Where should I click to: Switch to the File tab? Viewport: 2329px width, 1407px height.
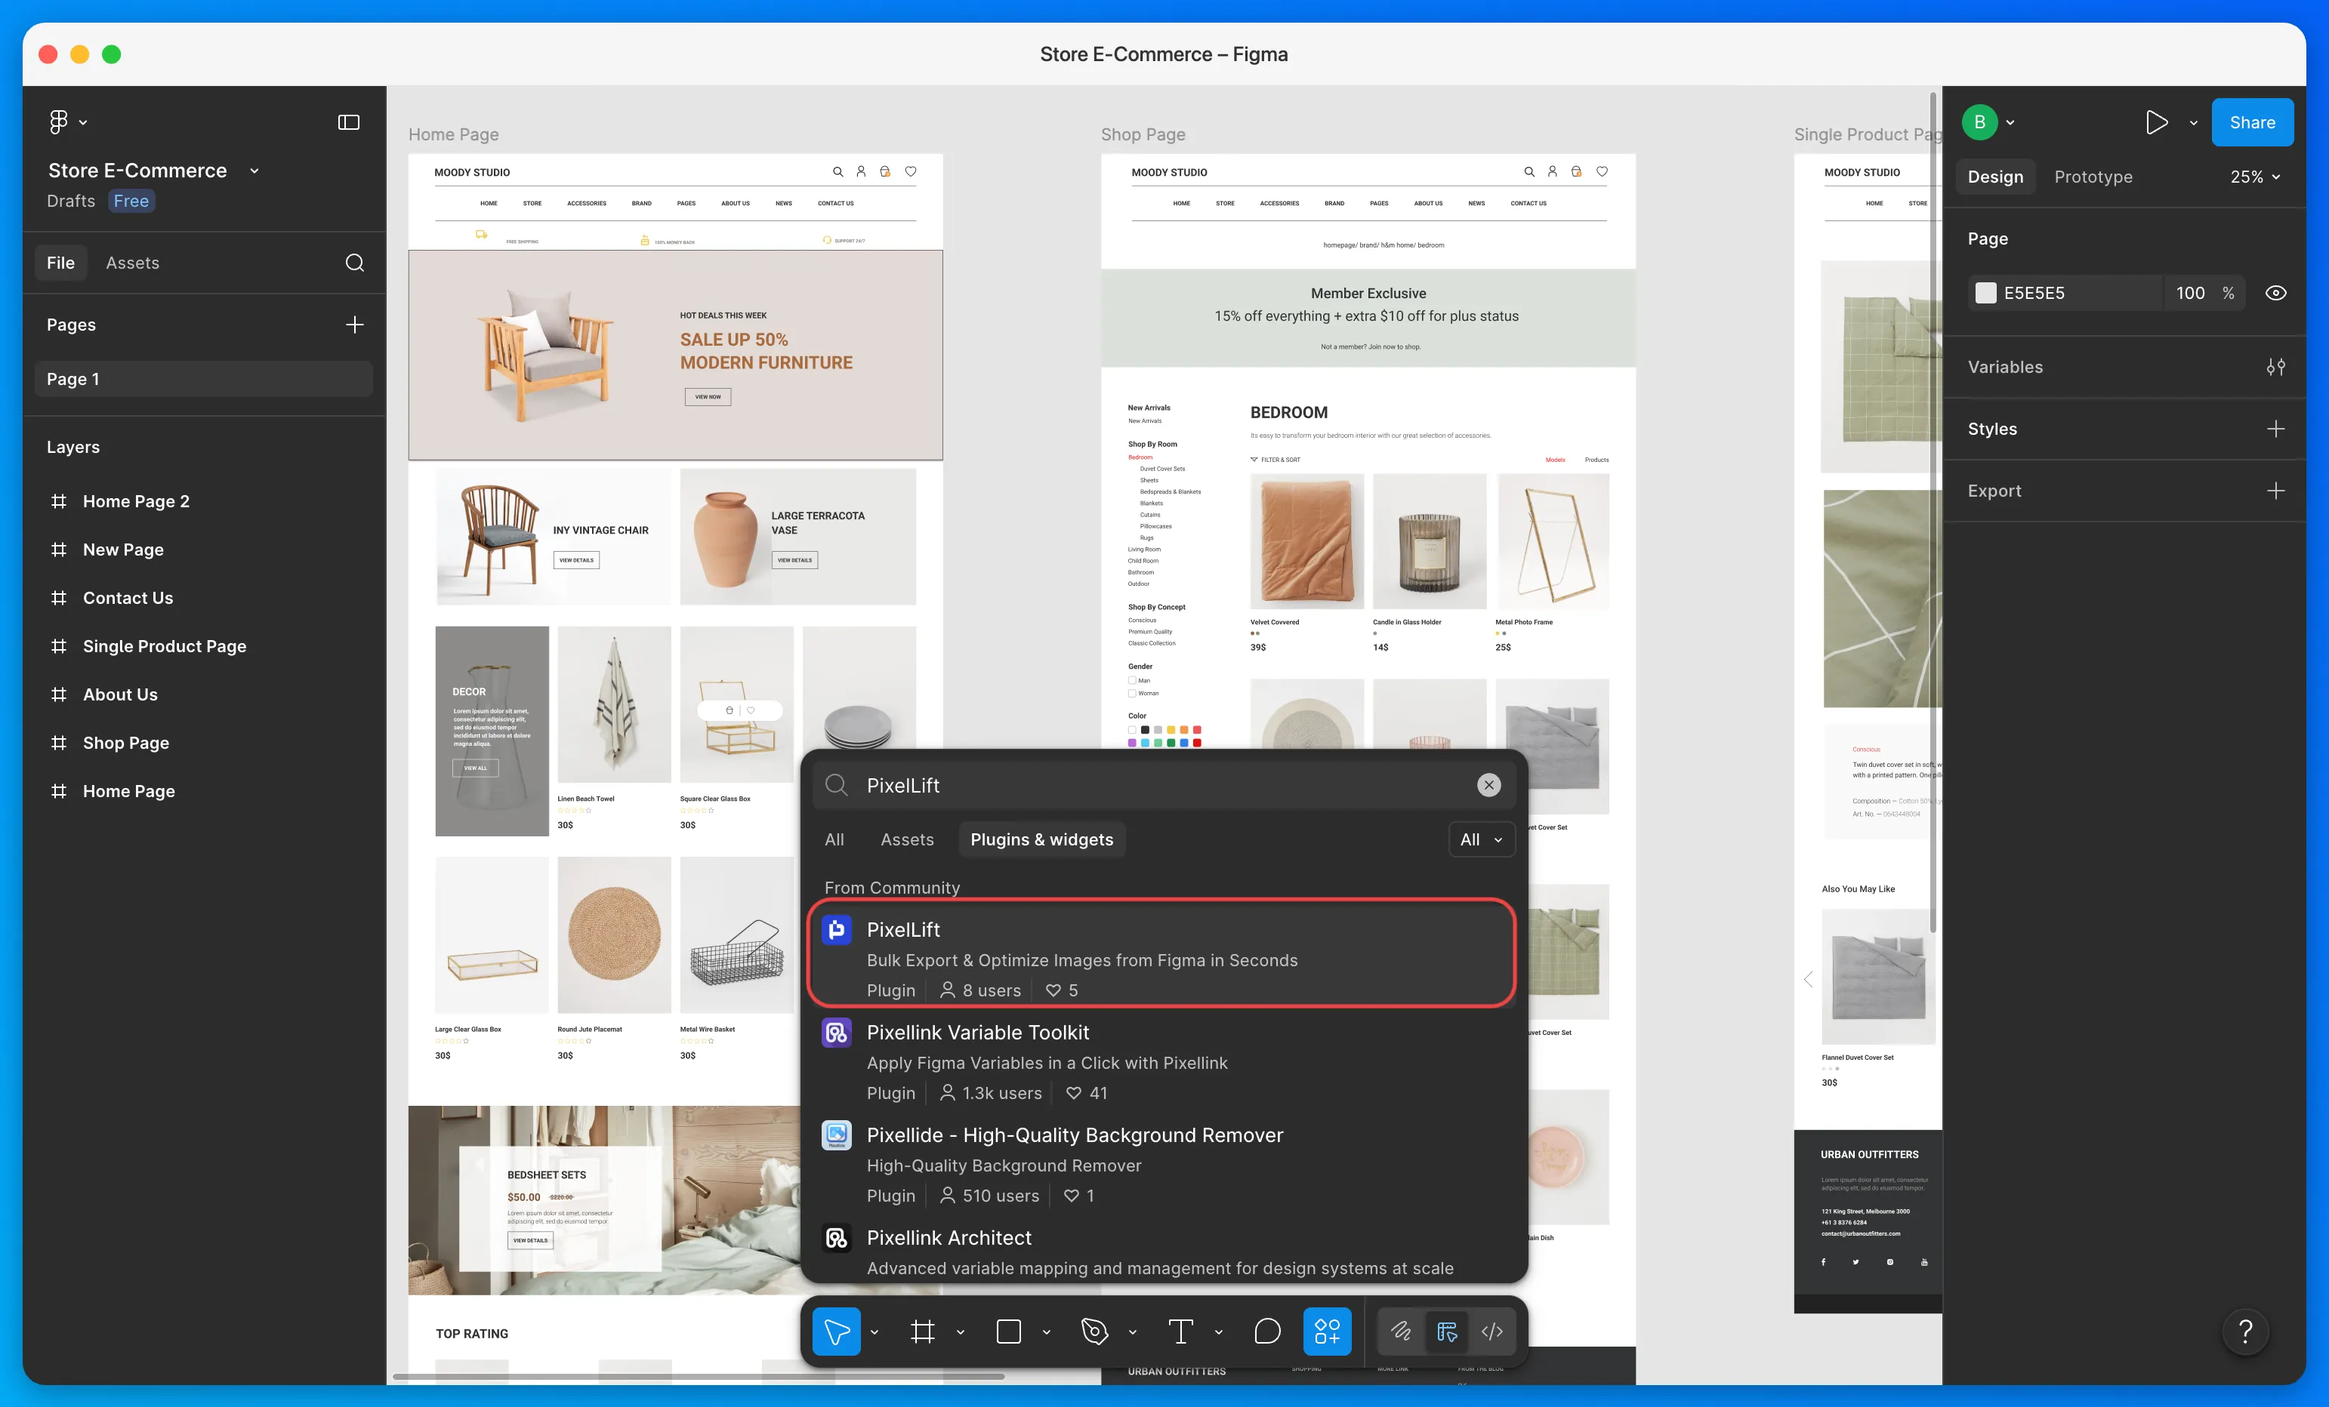click(x=60, y=263)
